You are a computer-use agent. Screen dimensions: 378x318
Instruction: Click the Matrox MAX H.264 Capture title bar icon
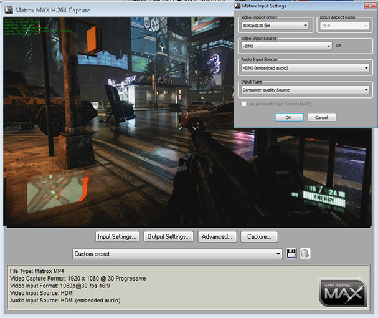coord(9,10)
